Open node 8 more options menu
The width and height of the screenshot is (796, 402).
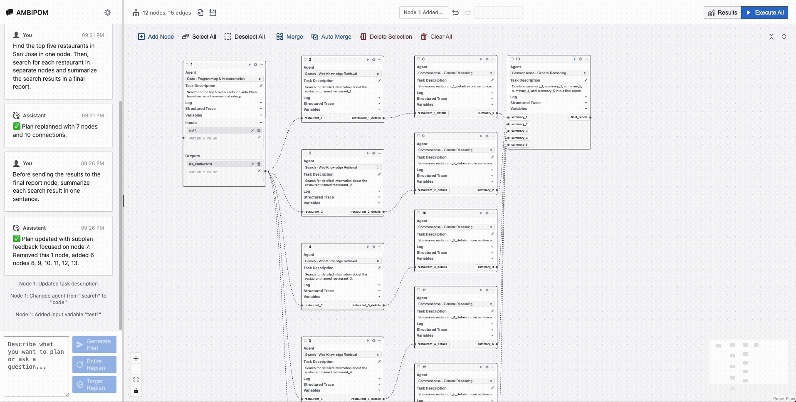tap(493, 59)
